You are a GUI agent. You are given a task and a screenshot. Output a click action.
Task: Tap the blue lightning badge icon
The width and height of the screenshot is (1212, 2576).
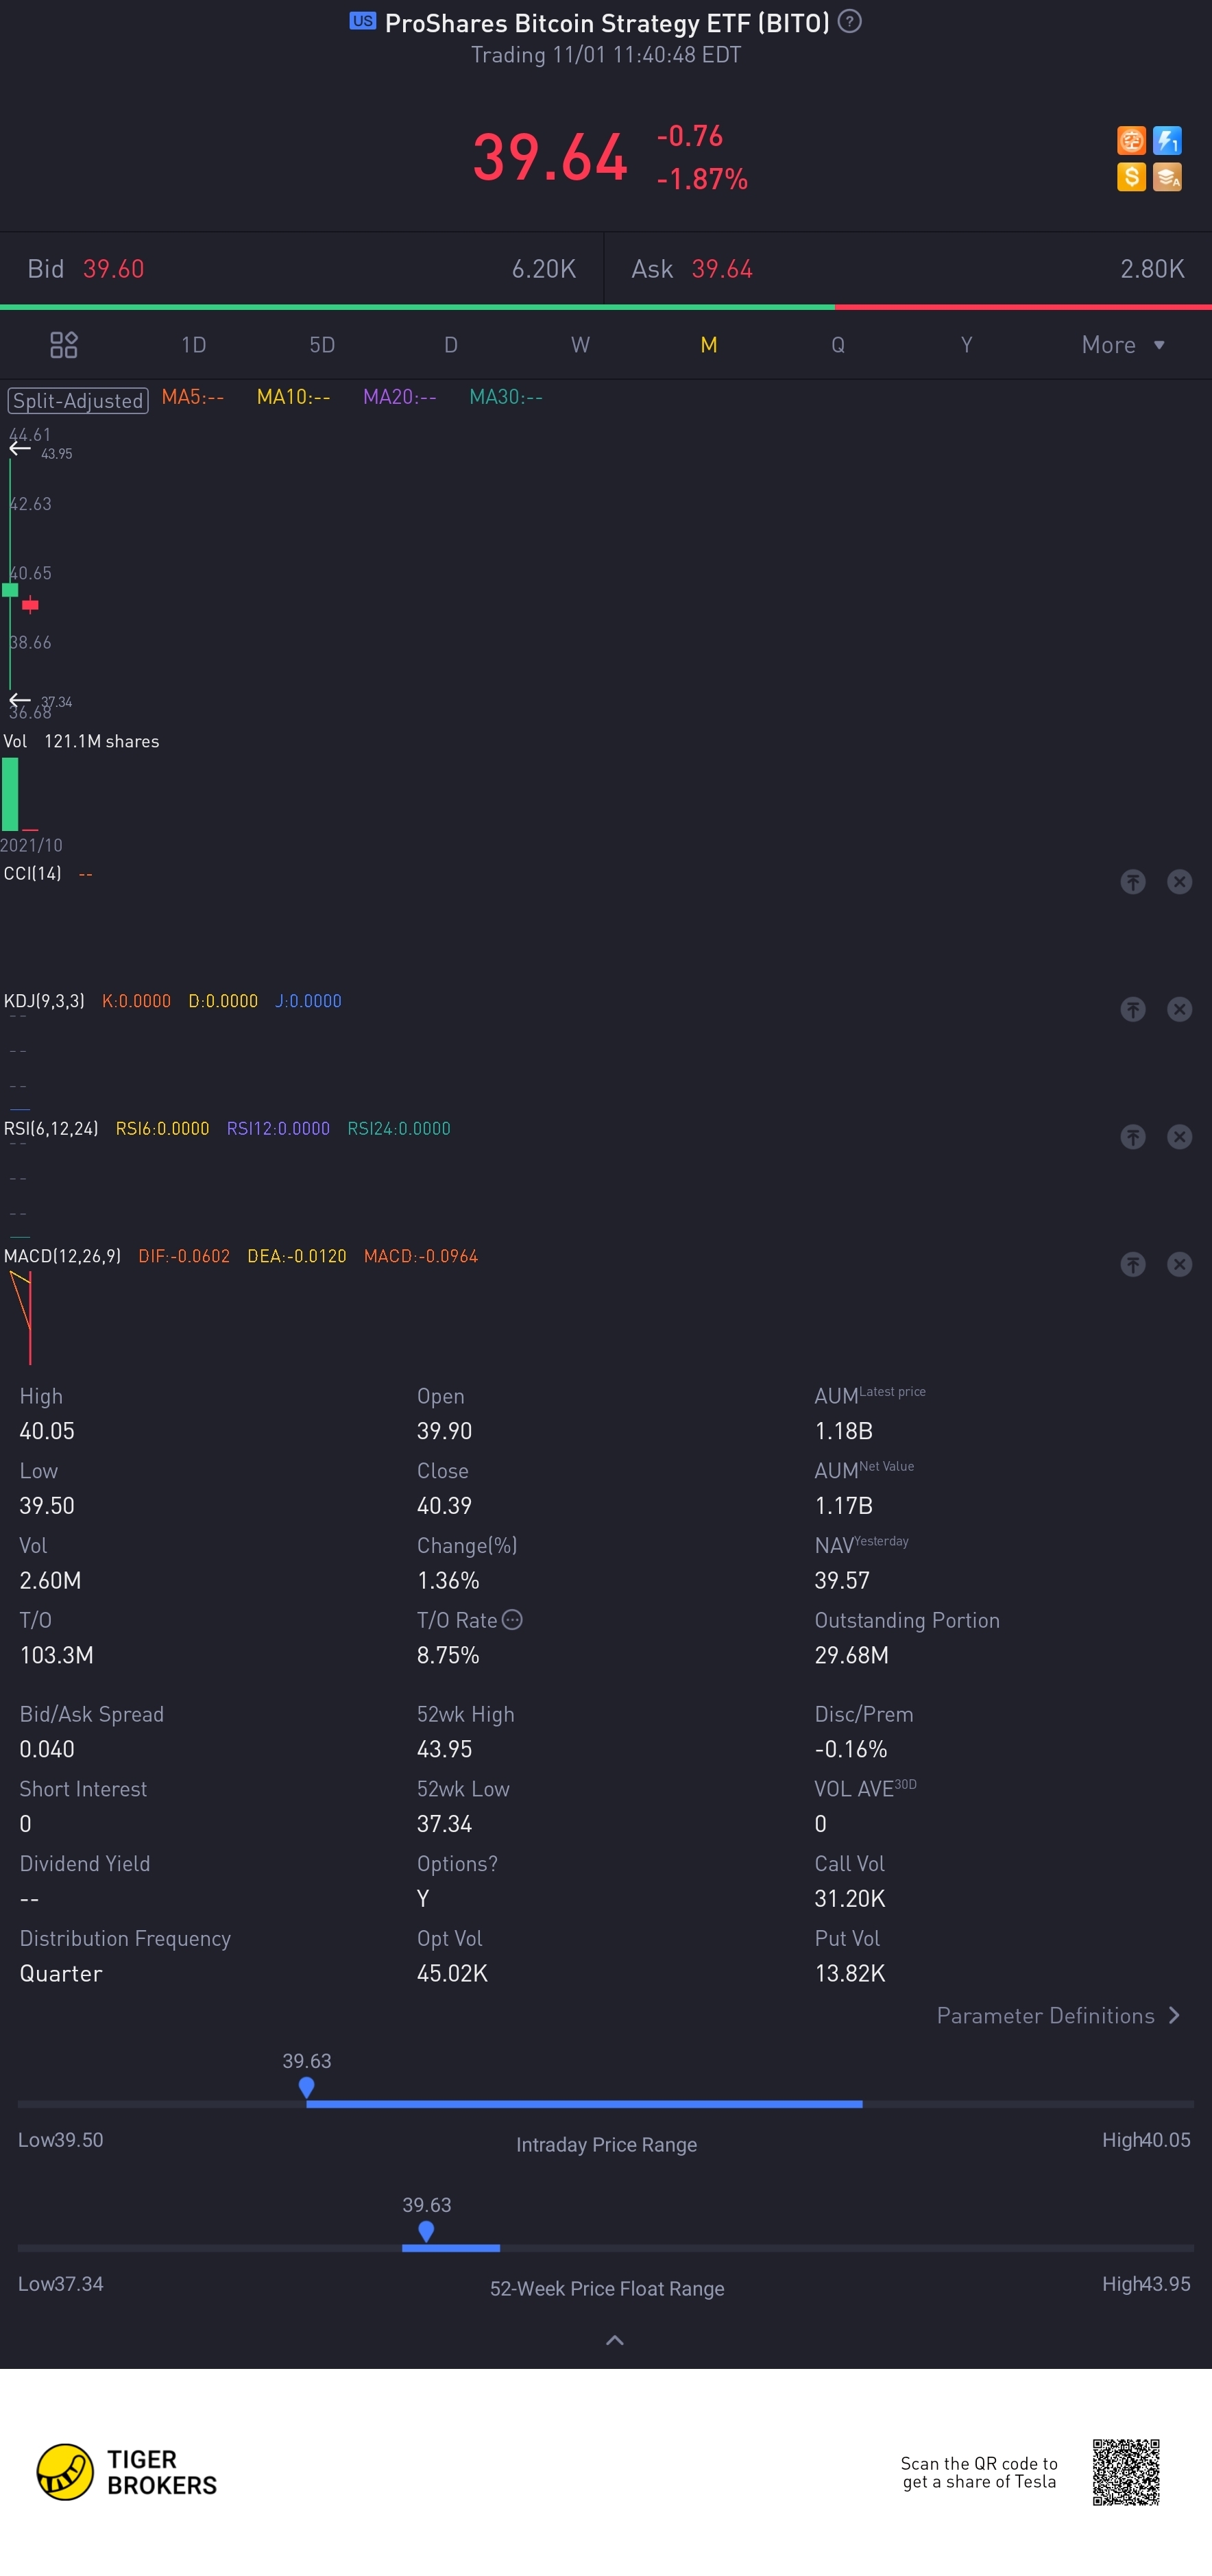(1167, 141)
